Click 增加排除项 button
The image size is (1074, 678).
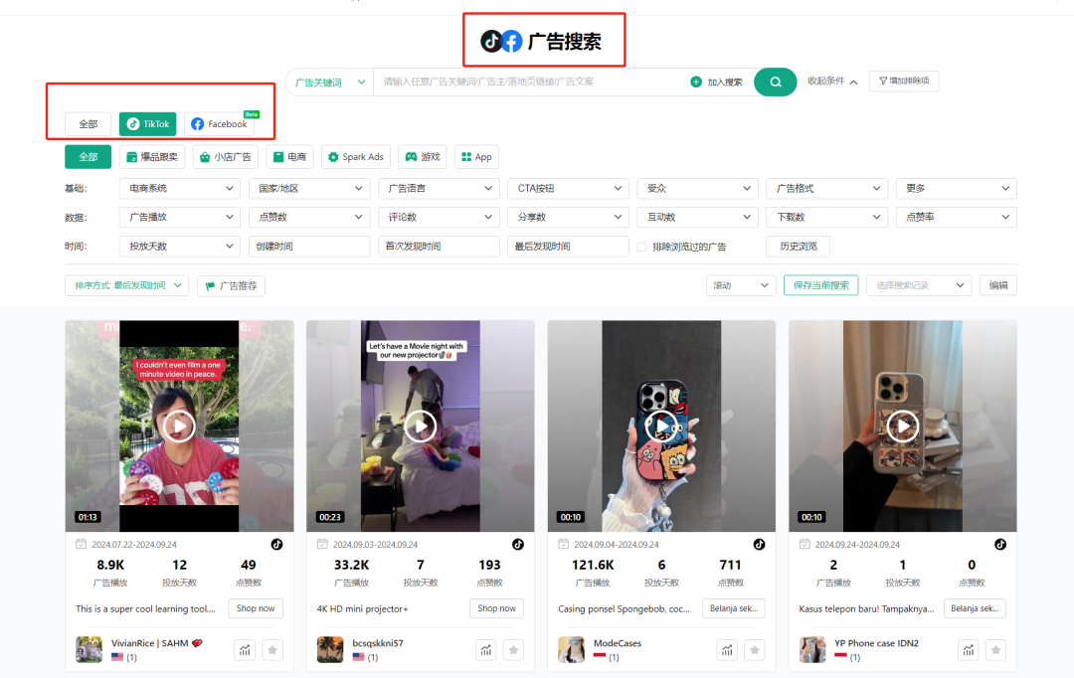tap(904, 81)
